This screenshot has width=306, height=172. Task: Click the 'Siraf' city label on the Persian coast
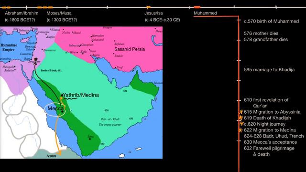[x=120, y=67]
